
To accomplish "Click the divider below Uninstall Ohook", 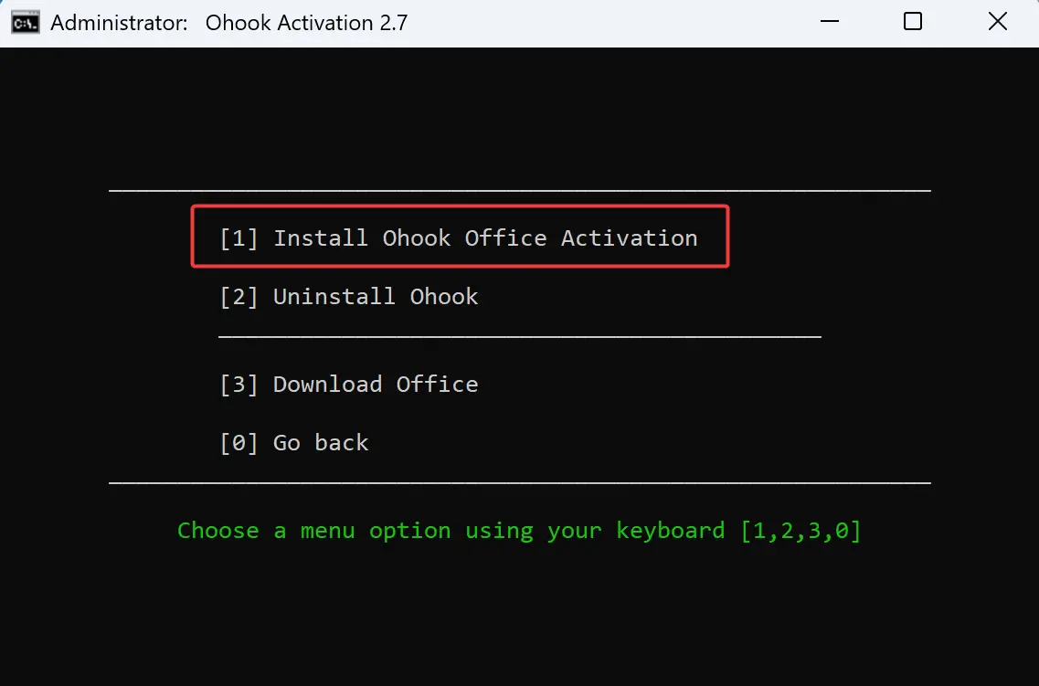I will (519, 336).
